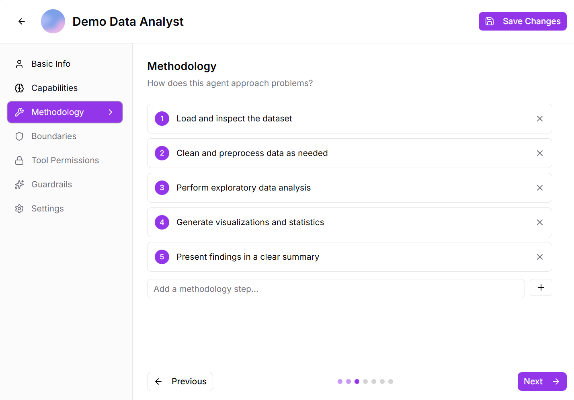Click the Demo Data Analyst avatar
Viewport: 574px width, 400px height.
click(53, 21)
